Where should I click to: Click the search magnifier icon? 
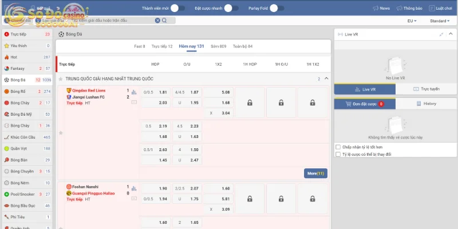(164, 21)
